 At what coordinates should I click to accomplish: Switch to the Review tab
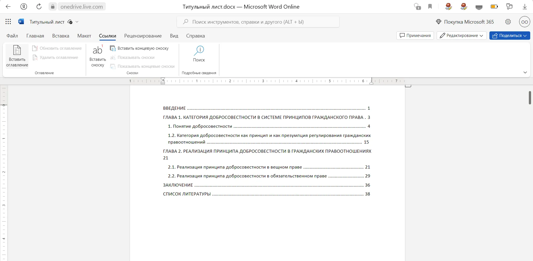(143, 36)
